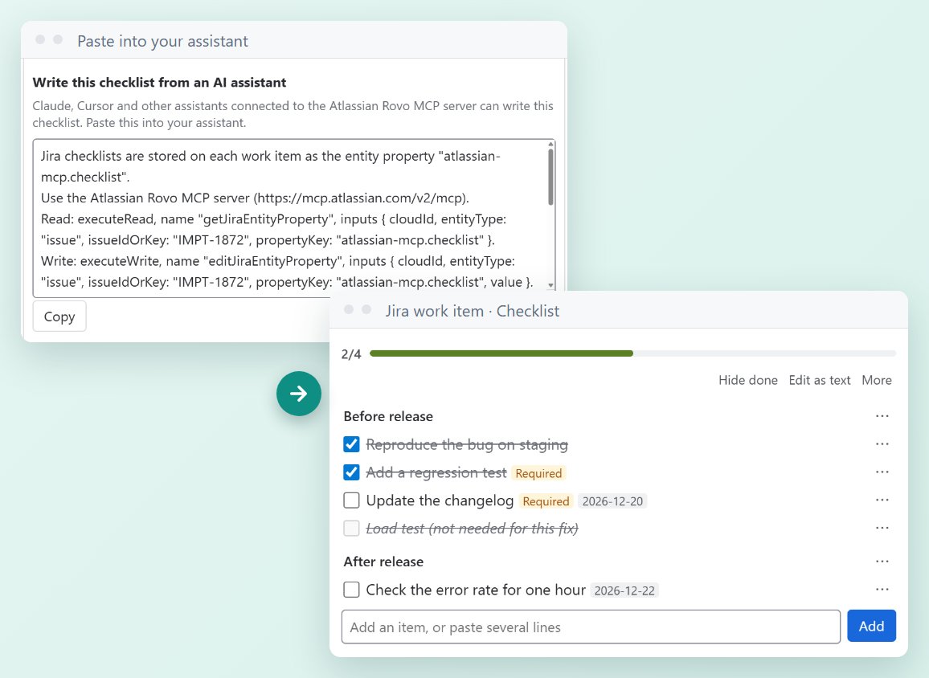
Task: Click the blue Add button
Action: (871, 626)
